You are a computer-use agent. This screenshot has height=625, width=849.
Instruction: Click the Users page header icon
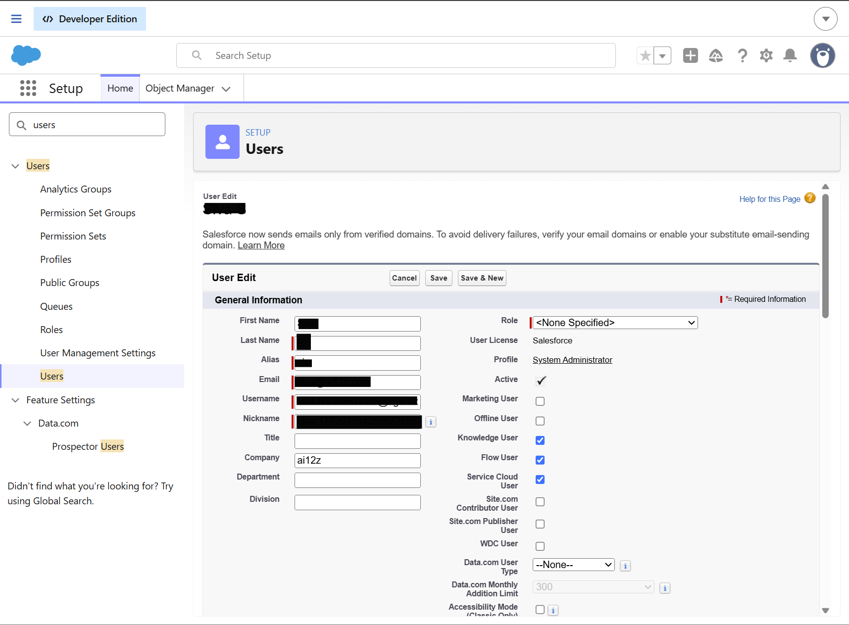222,142
